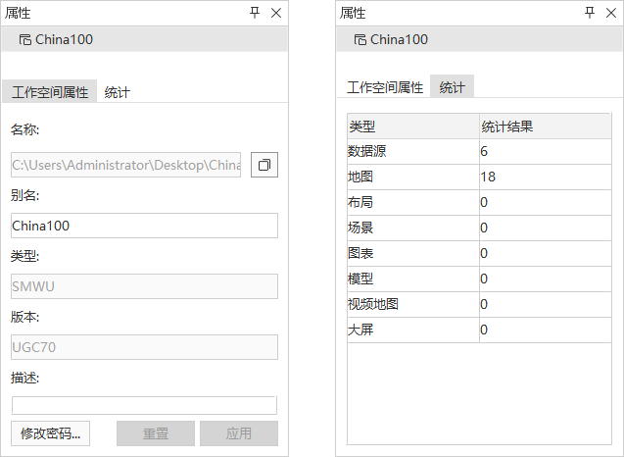Click into the 别名 field containing China100
Image resolution: width=624 pixels, height=457 pixels.
pos(144,226)
